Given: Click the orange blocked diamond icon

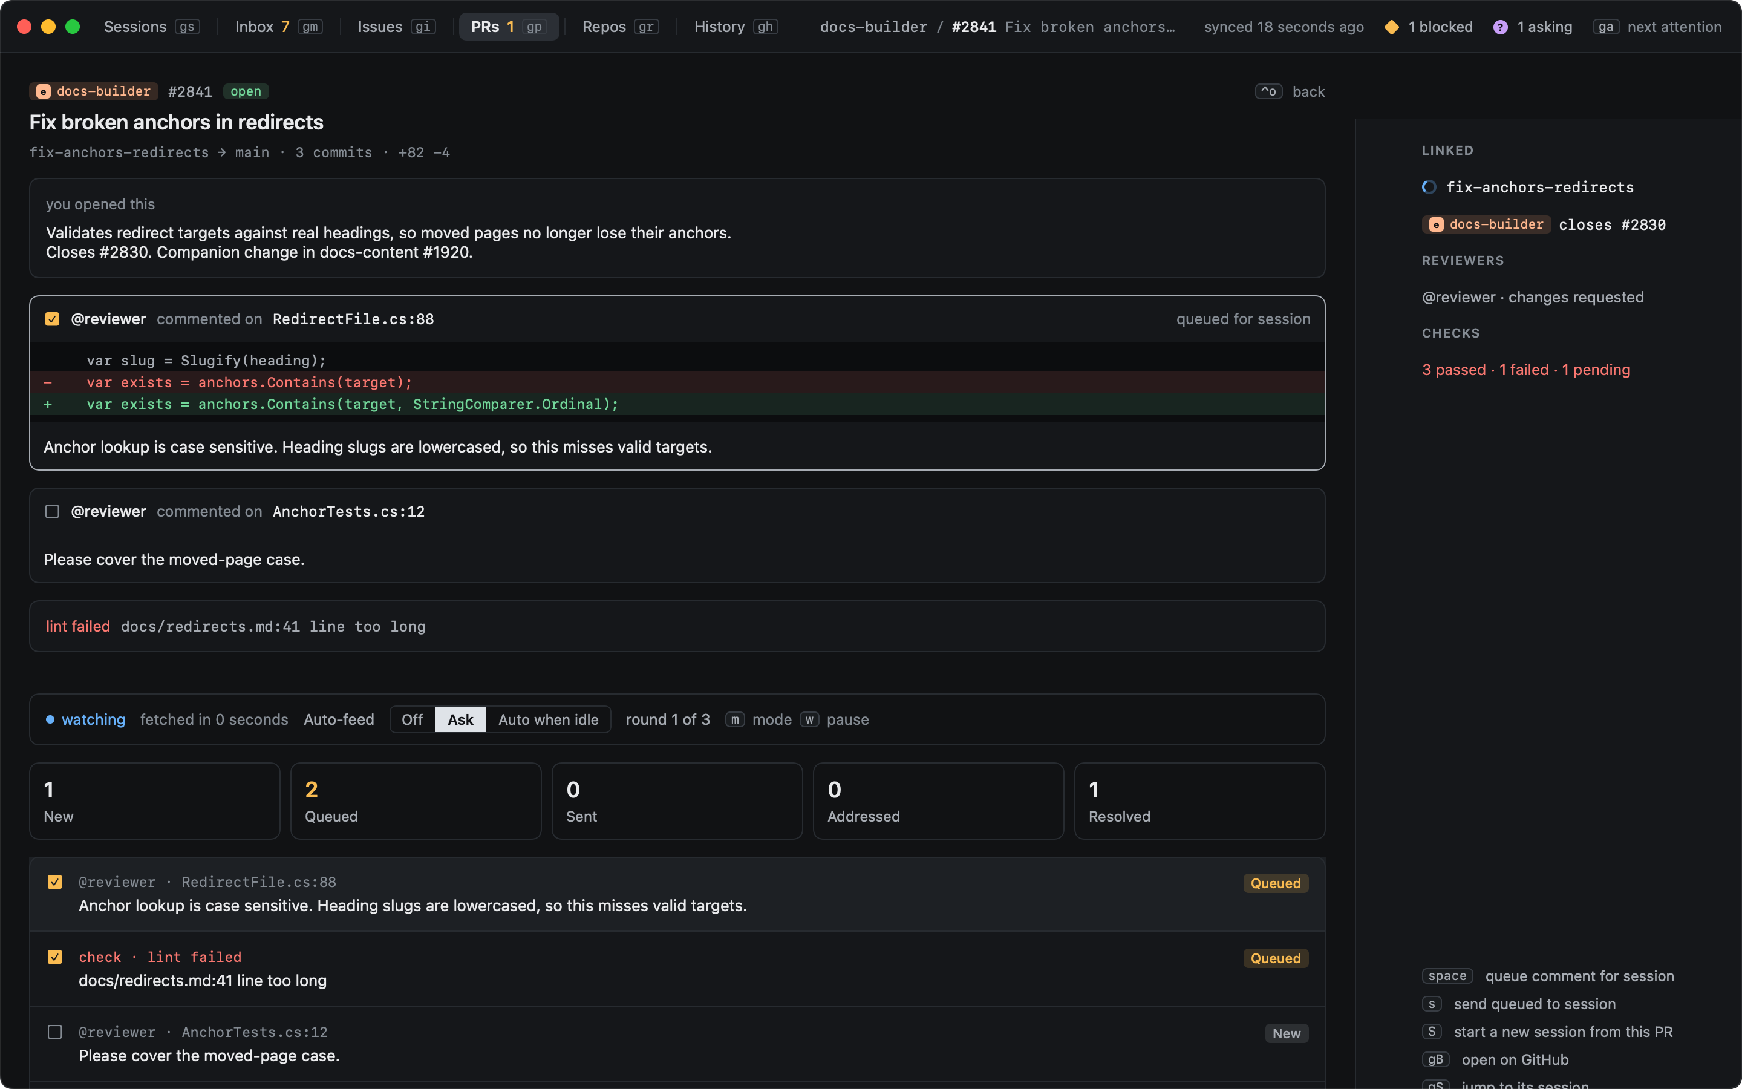Looking at the screenshot, I should click(x=1391, y=27).
